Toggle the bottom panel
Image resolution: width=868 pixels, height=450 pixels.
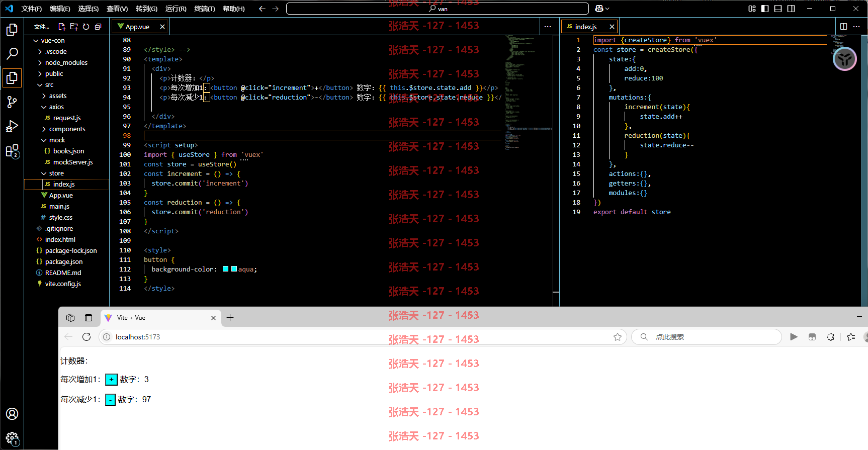778,9
